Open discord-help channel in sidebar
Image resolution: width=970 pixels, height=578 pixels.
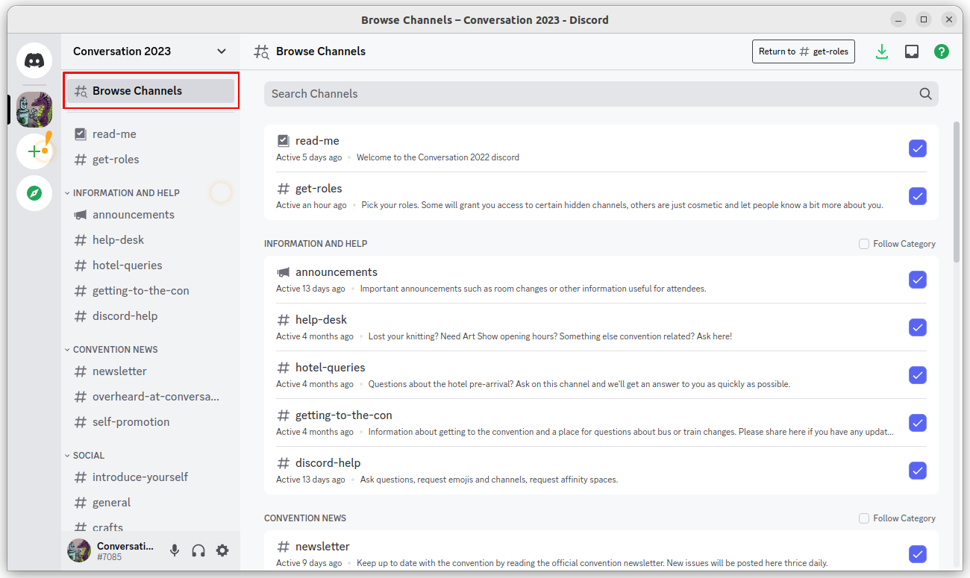[x=151, y=316]
